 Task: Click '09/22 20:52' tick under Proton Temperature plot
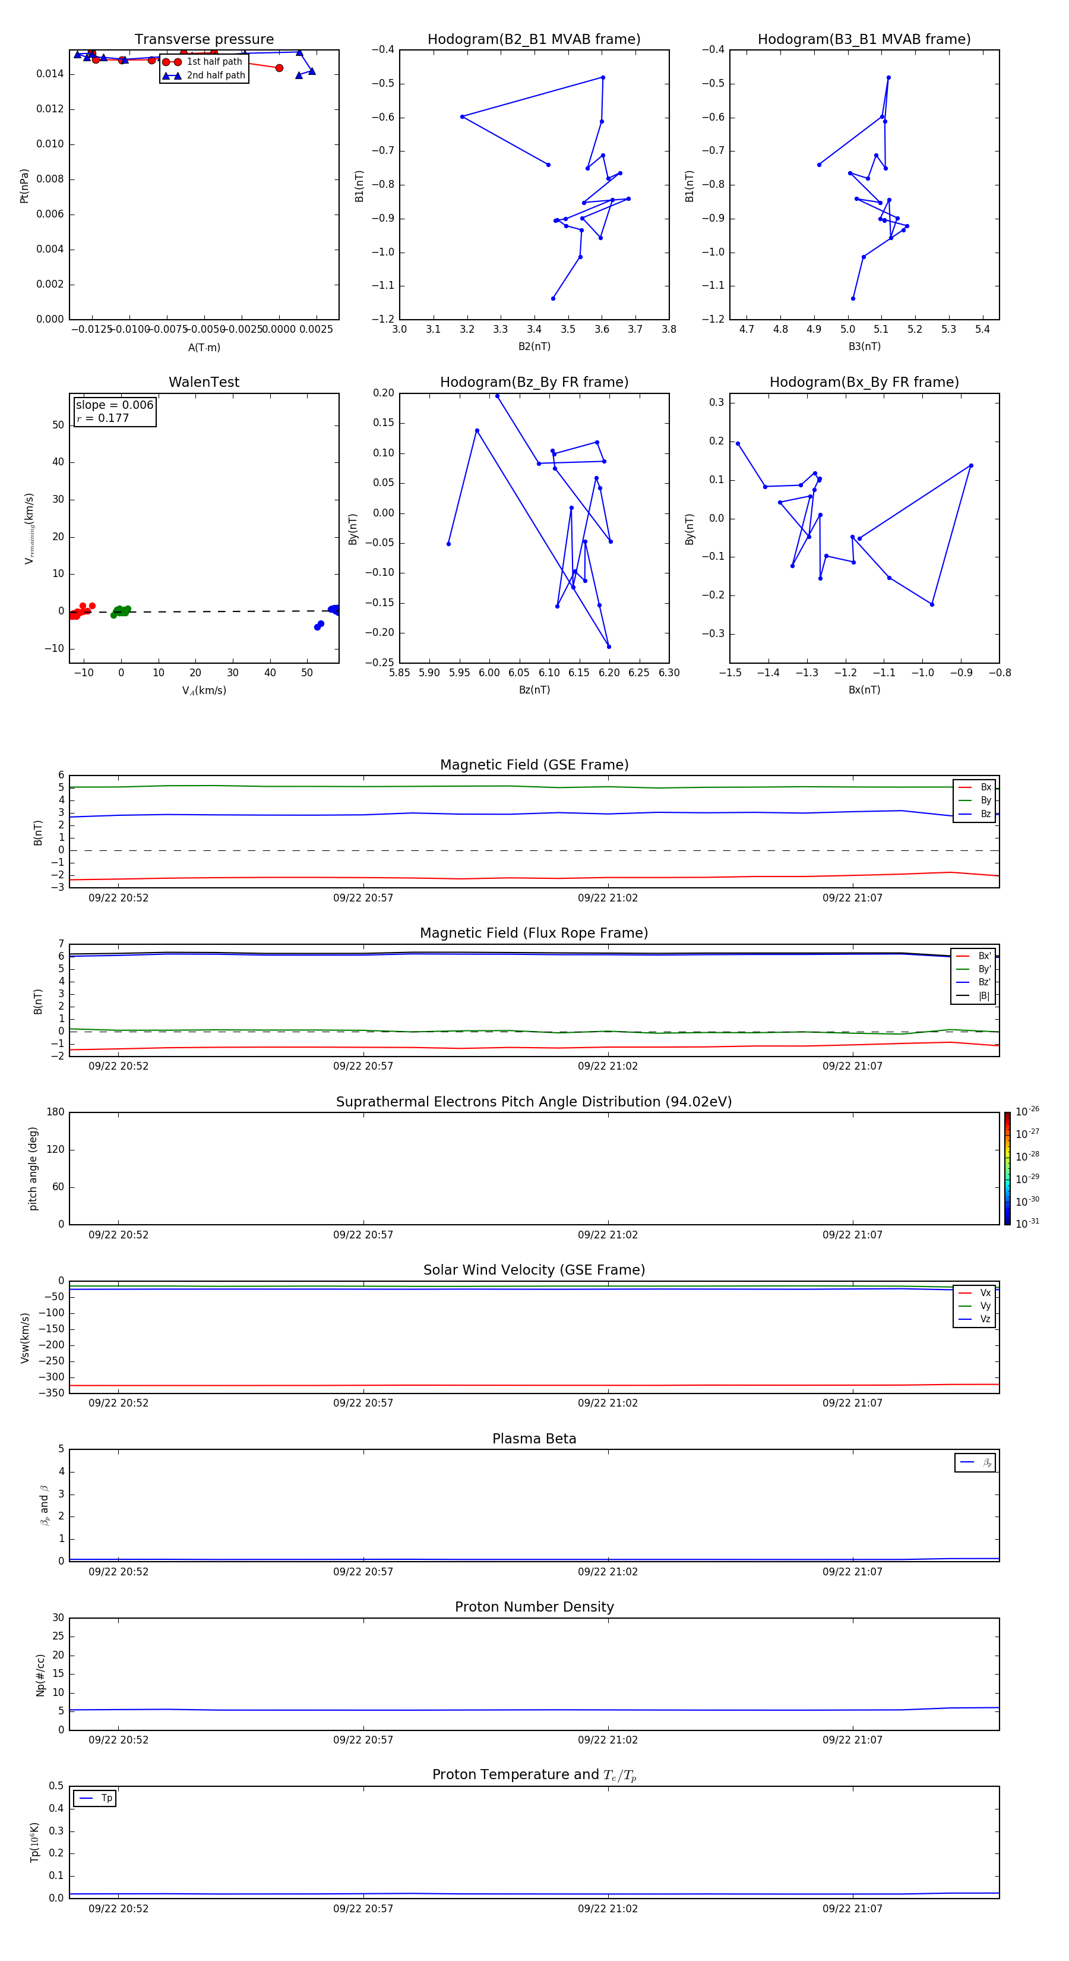point(118,1909)
